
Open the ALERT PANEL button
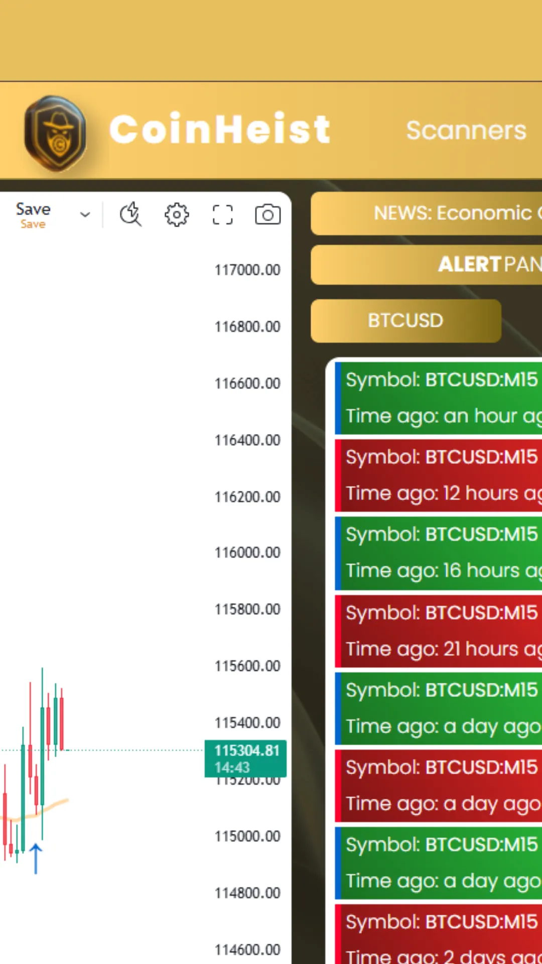coord(427,265)
